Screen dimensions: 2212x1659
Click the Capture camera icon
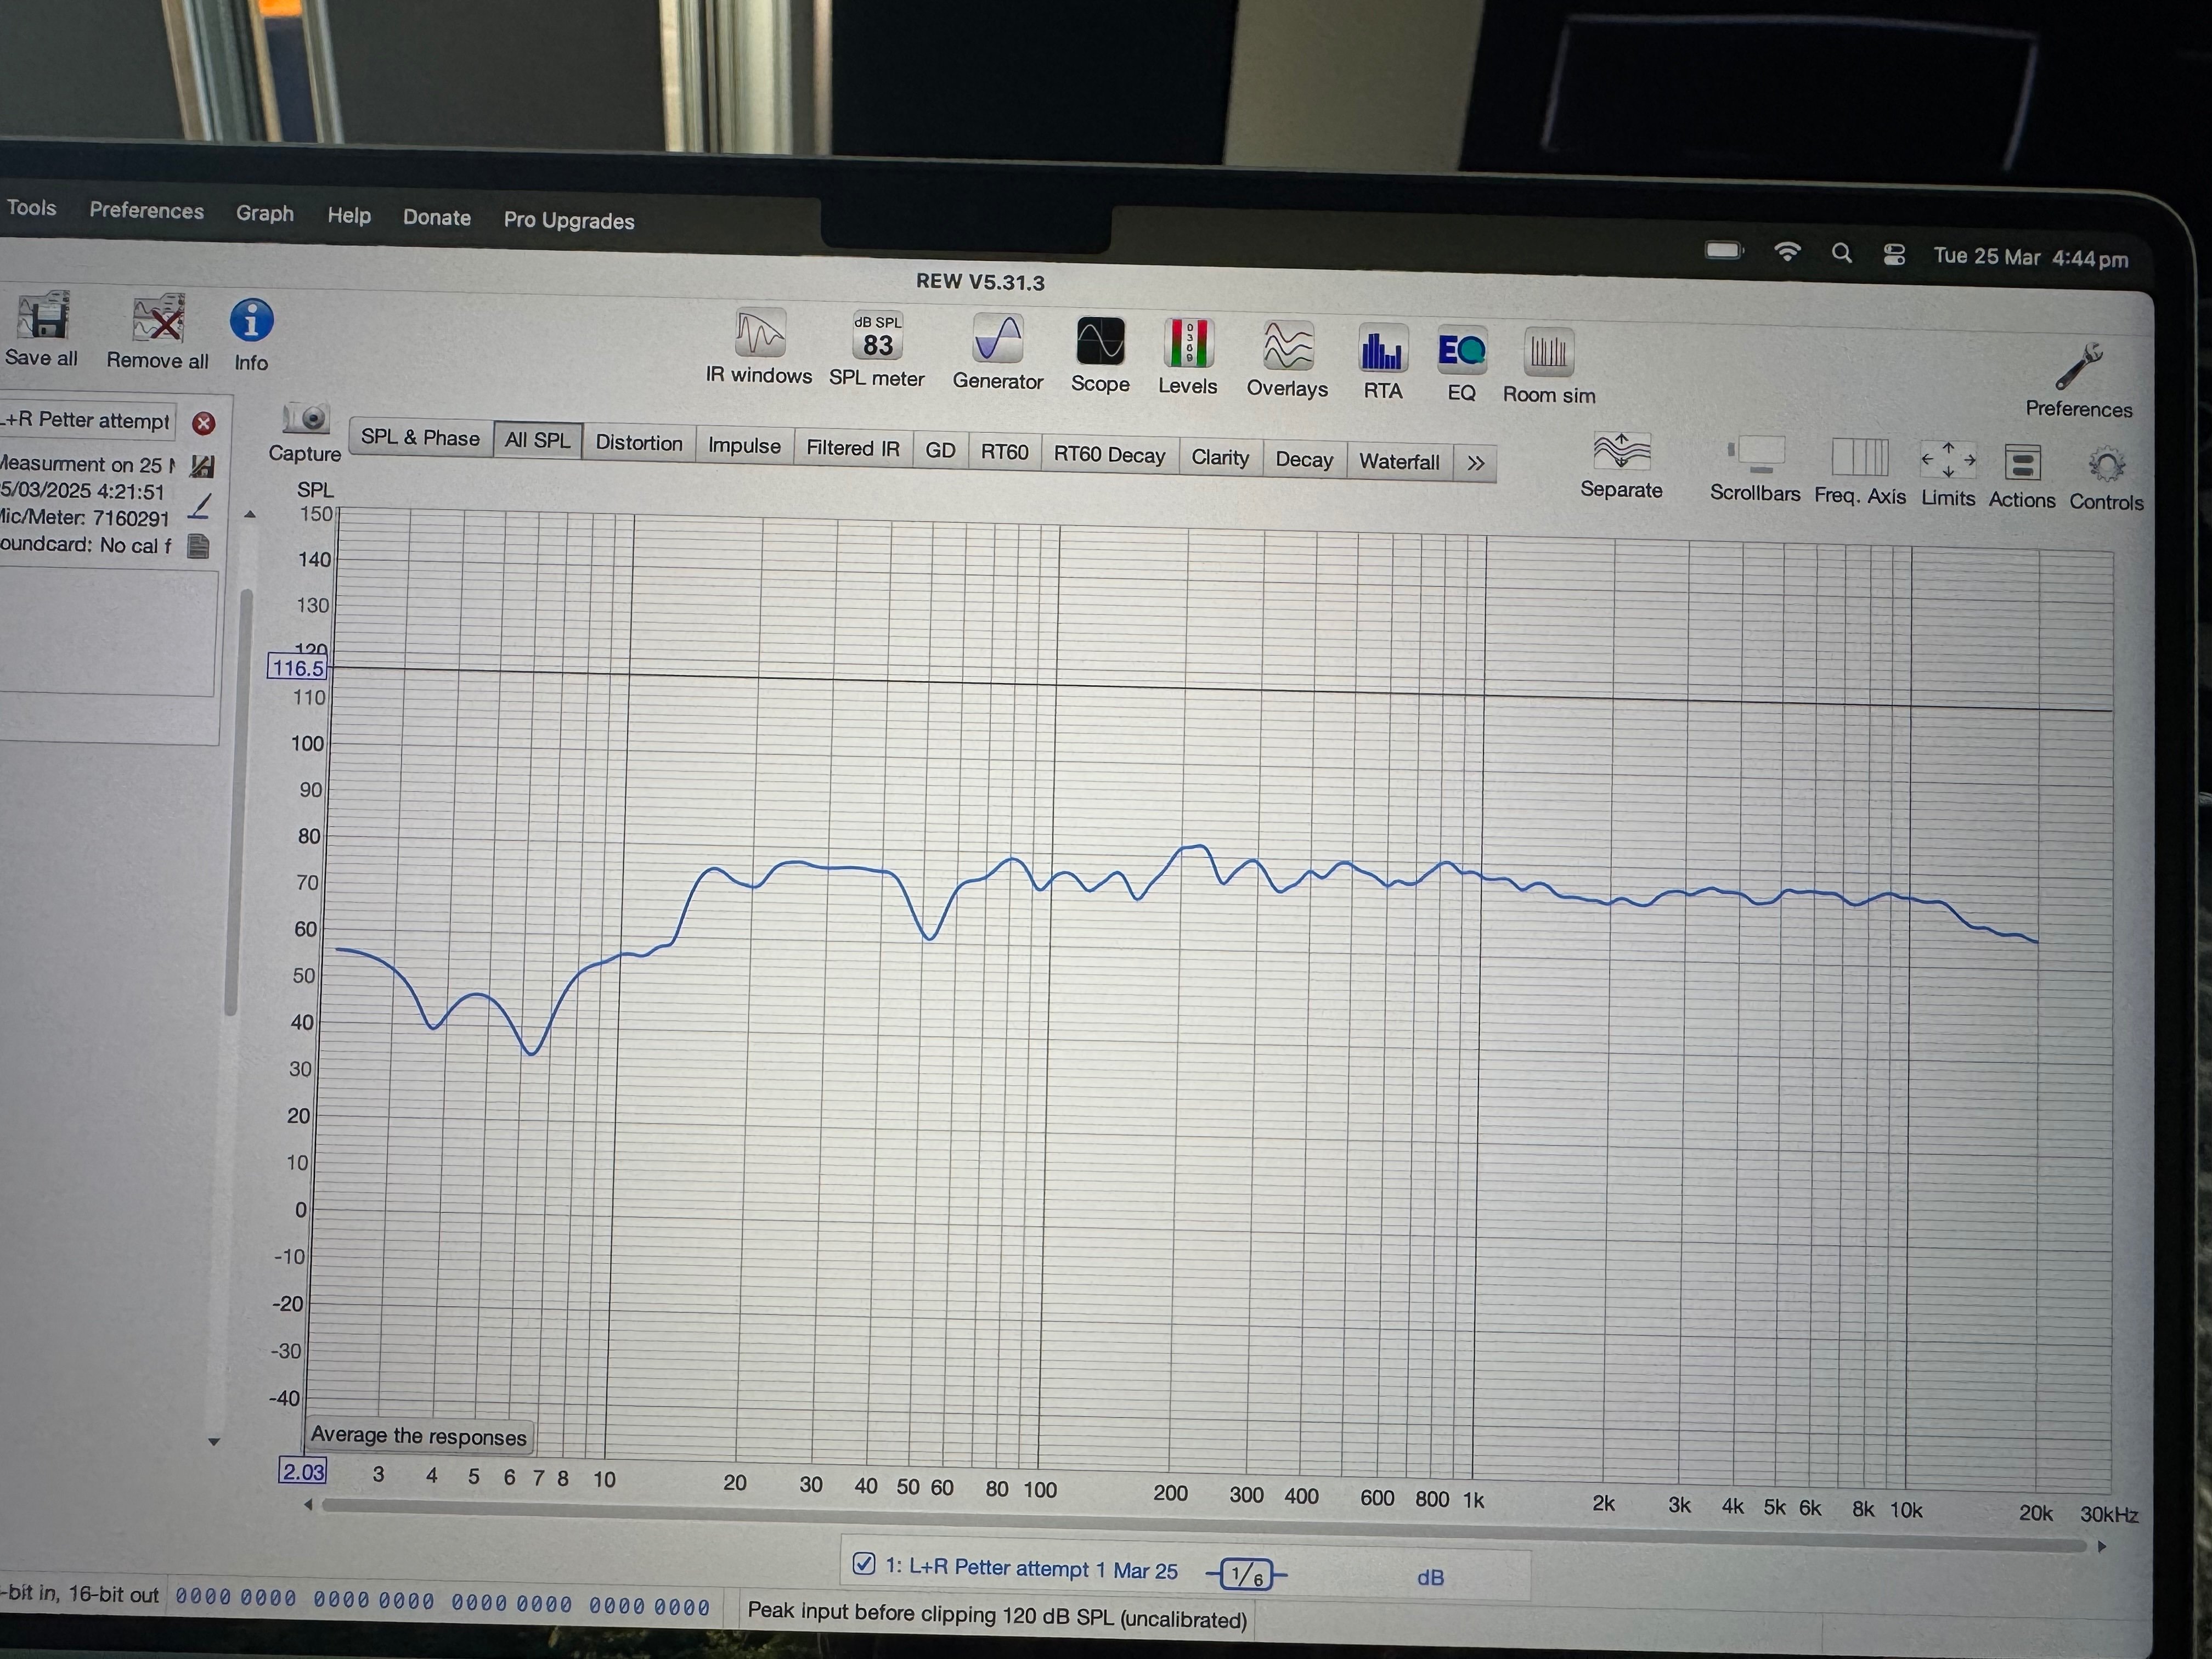pyautogui.click(x=306, y=419)
